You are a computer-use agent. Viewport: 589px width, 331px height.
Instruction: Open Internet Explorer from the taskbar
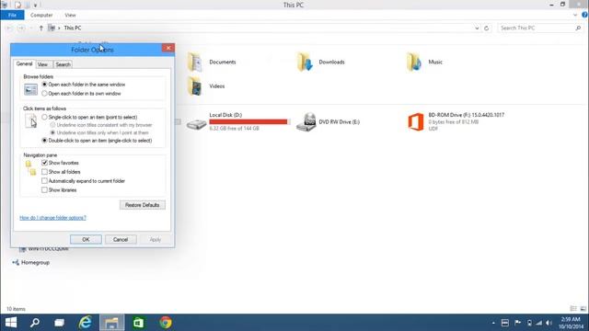pyautogui.click(x=86, y=323)
